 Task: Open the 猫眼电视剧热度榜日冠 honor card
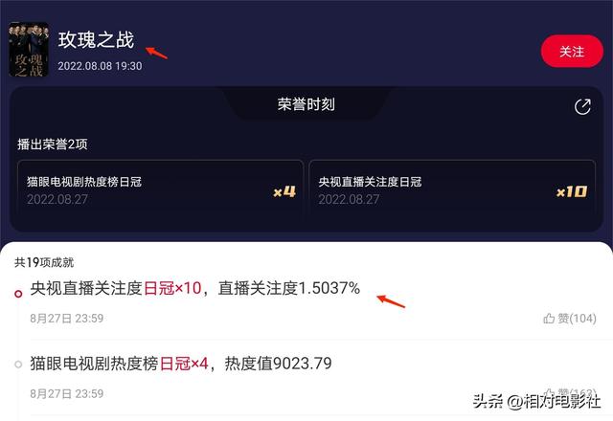(x=160, y=191)
